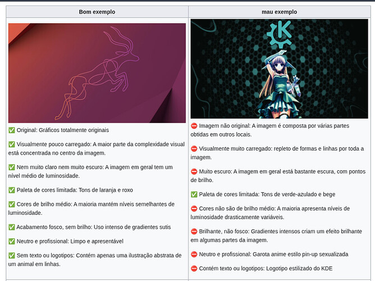Click the no-entry icon beside "Visualmente muito carregado"
The width and height of the screenshot is (375, 281).
tap(194, 149)
